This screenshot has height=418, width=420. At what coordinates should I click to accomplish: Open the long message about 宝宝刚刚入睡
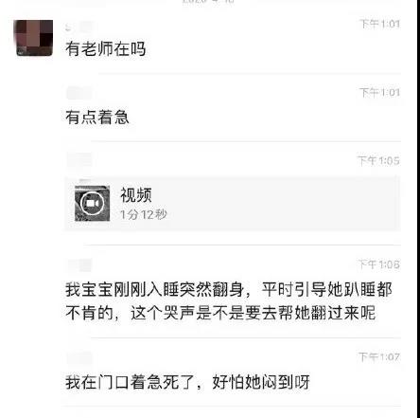[x=229, y=301]
